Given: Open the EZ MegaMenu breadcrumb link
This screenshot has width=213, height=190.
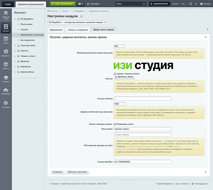Looking at the screenshot, I should (79, 11).
